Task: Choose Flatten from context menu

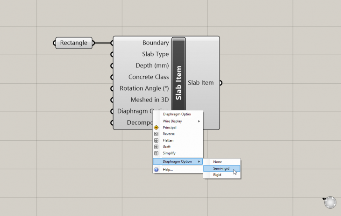Action: (178, 140)
